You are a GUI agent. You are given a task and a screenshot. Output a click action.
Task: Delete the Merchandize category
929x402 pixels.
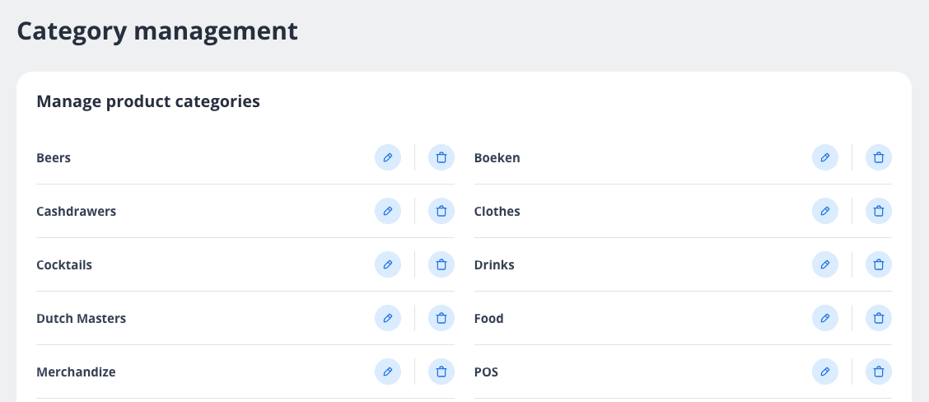point(441,372)
